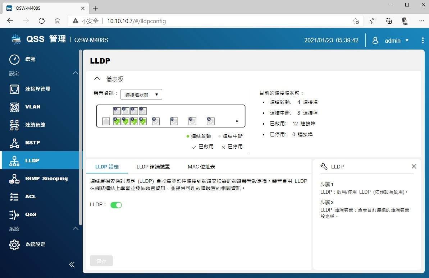Select the ACL list icon
Viewport: 429px width, 278px height.
pyautogui.click(x=14, y=196)
